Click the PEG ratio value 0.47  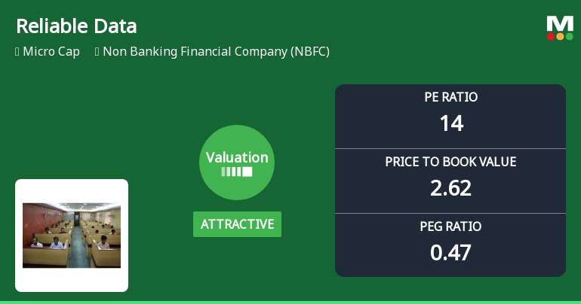[x=450, y=252]
